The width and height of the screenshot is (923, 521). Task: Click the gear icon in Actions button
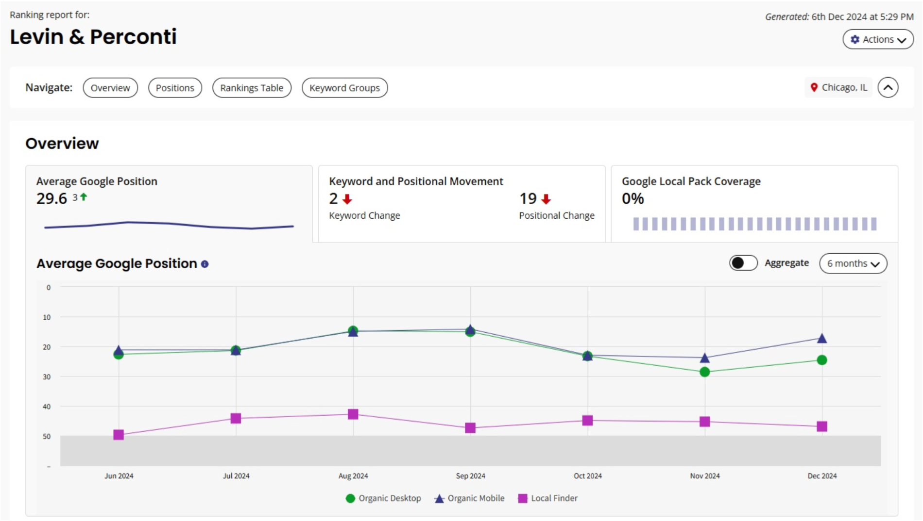(x=855, y=39)
